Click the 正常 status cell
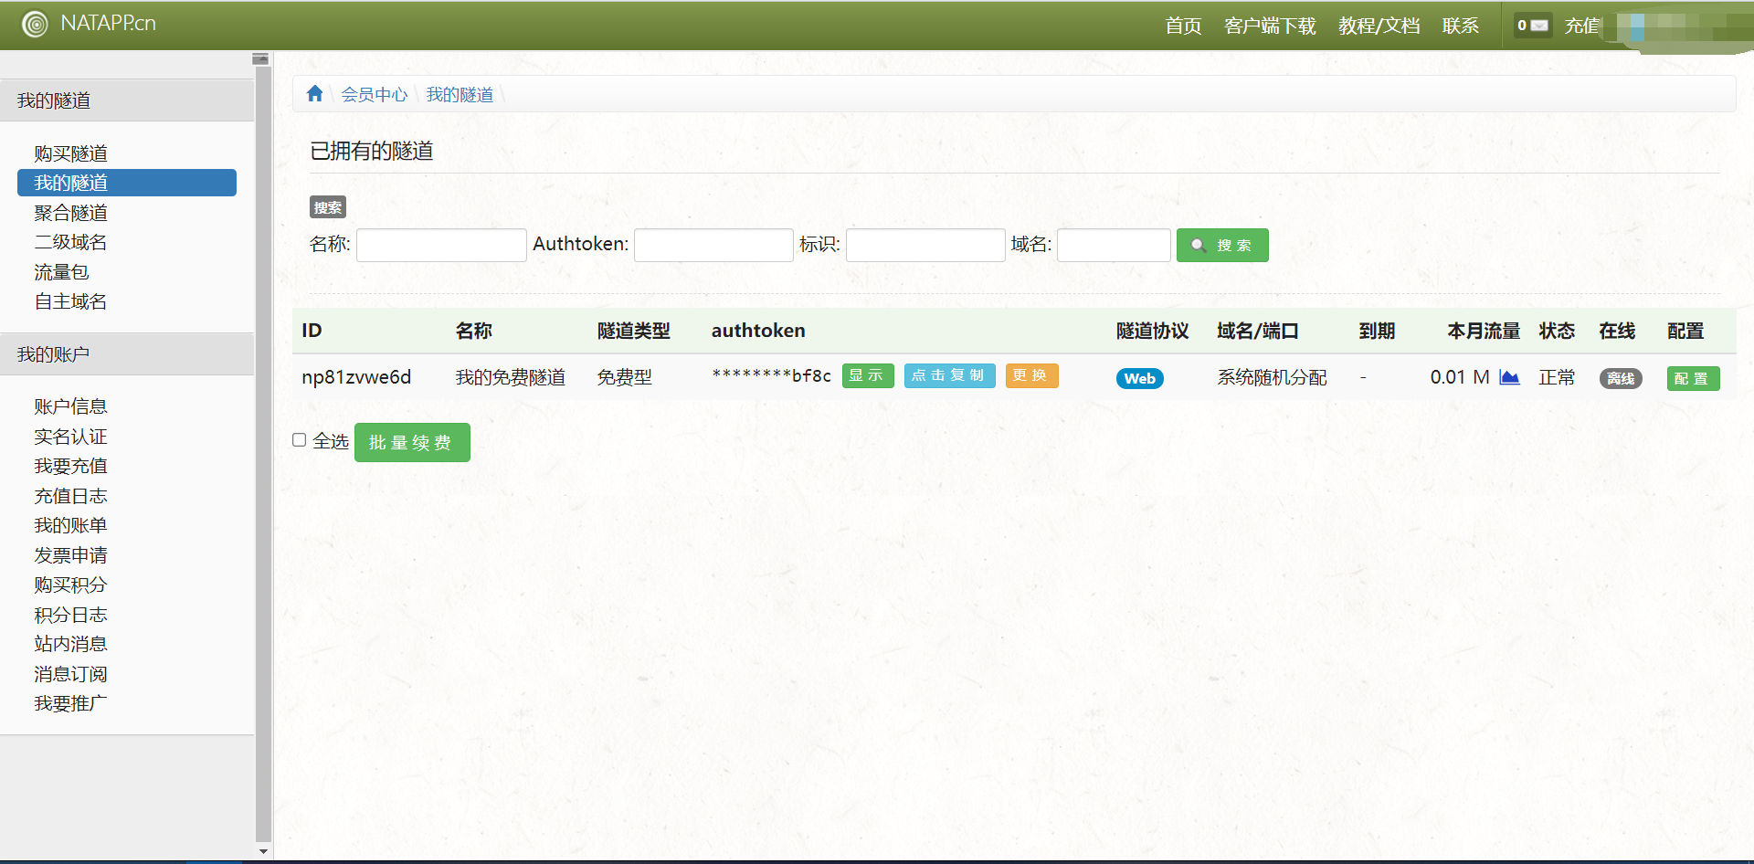Screen dimensions: 1754x864 (x=1557, y=377)
